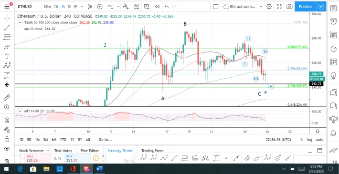Screen dimensions: 339x174
Task: Open the watchlist panel on right
Action: coord(333,9)
